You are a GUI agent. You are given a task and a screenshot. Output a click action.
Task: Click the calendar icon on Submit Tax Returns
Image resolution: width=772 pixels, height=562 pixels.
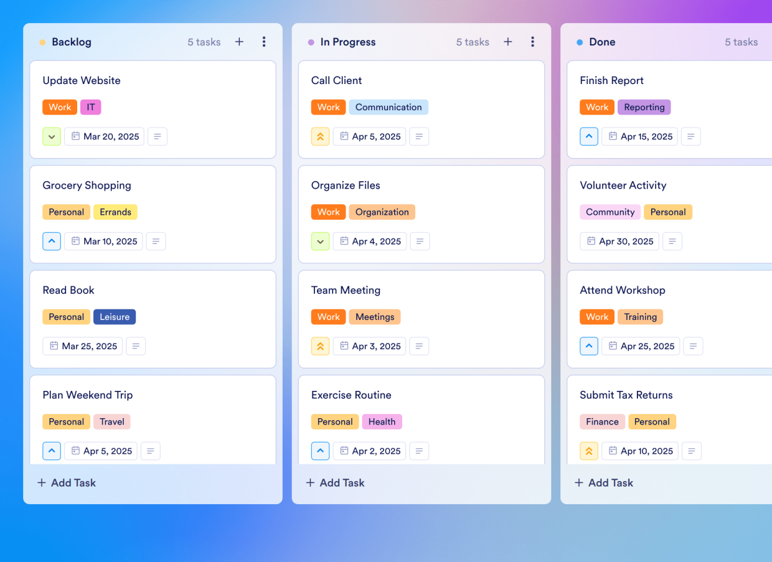click(613, 451)
